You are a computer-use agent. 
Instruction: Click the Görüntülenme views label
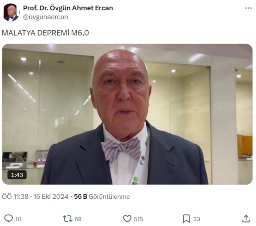click(109, 196)
